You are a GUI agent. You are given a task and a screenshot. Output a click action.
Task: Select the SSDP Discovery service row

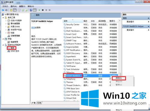click(x=91, y=53)
